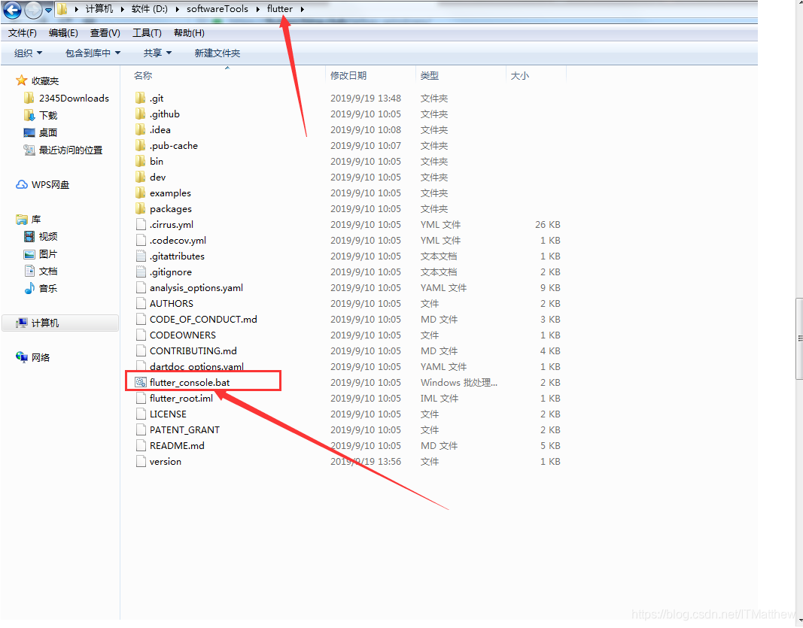Select the .gitattributes text document icon
Image resolution: width=803 pixels, height=628 pixels.
[141, 256]
